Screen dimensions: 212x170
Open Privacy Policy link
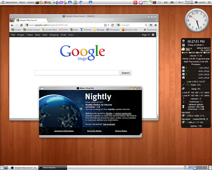(x=121, y=131)
